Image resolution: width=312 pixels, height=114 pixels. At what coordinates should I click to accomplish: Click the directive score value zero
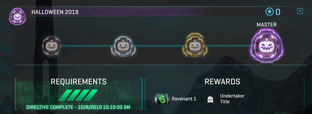click(278, 12)
